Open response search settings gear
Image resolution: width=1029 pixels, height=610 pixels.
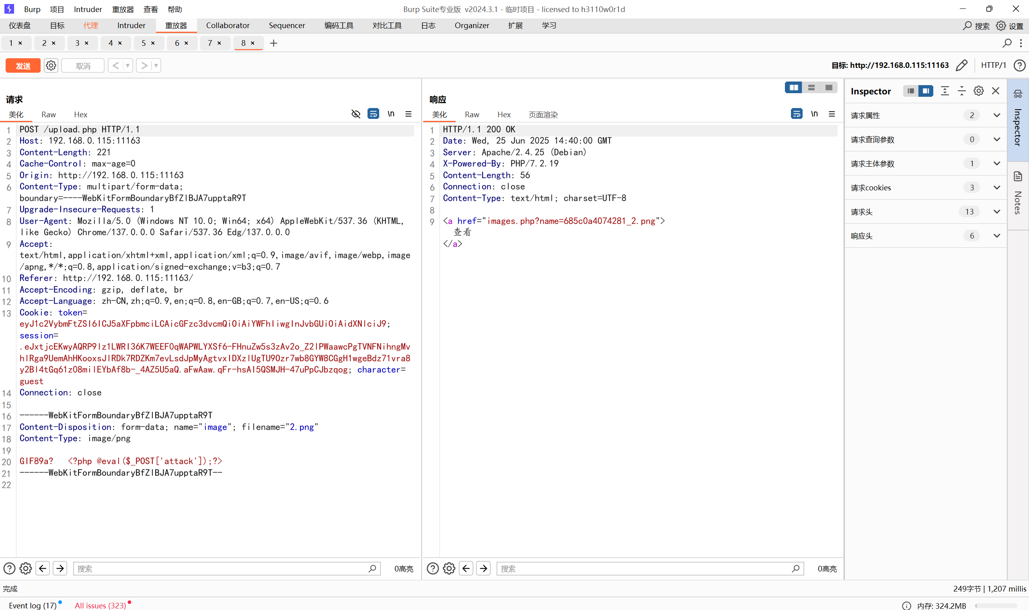[x=449, y=569]
